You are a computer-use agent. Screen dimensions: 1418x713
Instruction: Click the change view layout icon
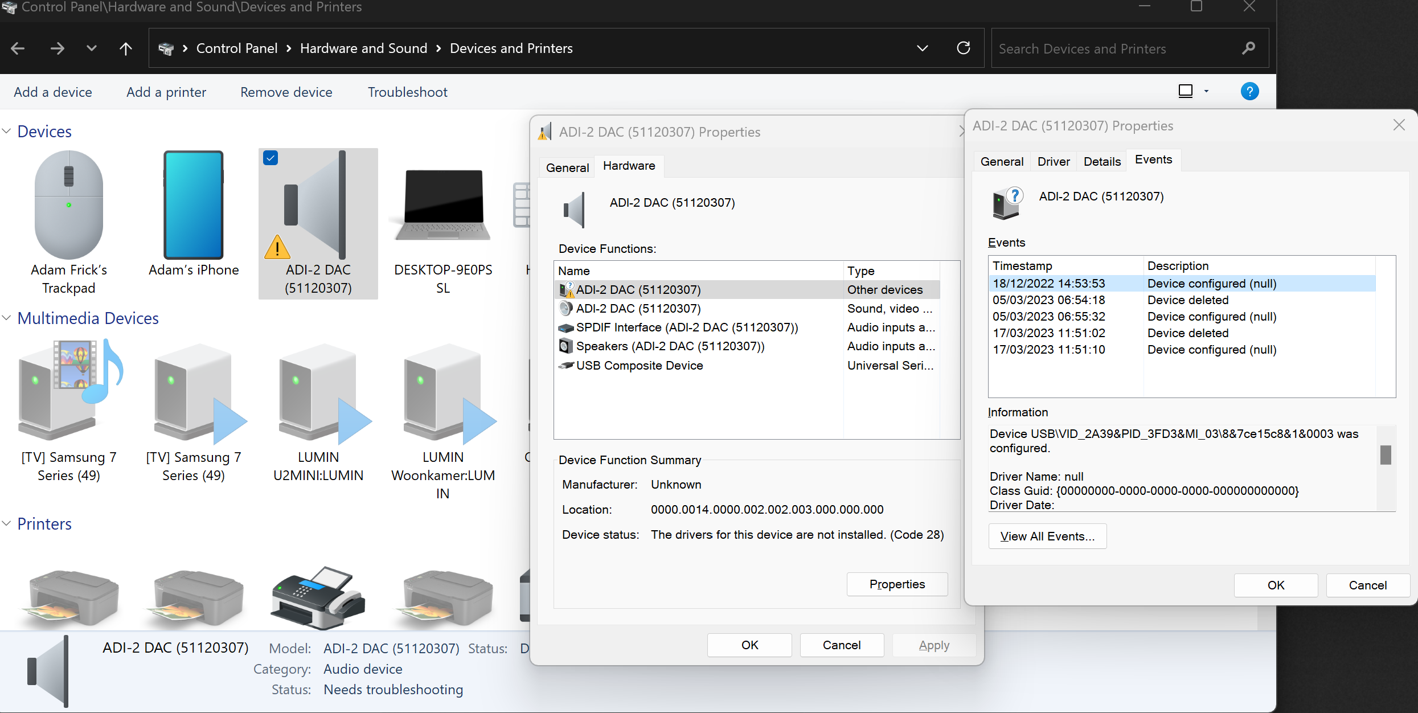tap(1186, 91)
